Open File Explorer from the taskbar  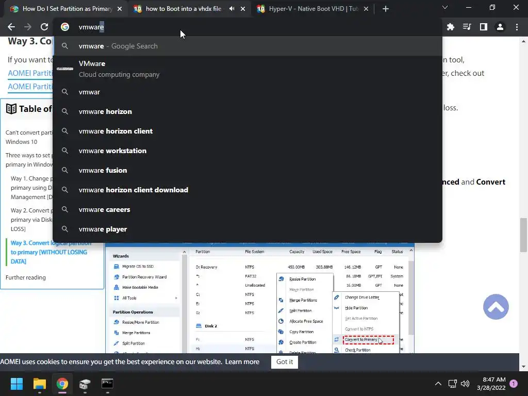[39, 384]
